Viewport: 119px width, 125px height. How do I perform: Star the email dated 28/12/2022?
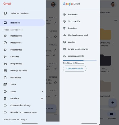pyautogui.click(x=56, y=50)
